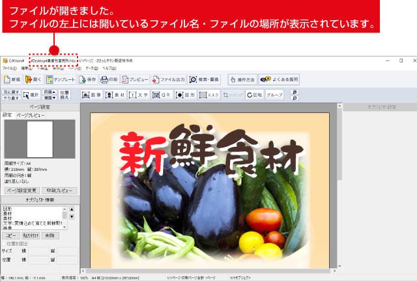Click the 位置 縦 vertical position field

[x=67, y=260]
